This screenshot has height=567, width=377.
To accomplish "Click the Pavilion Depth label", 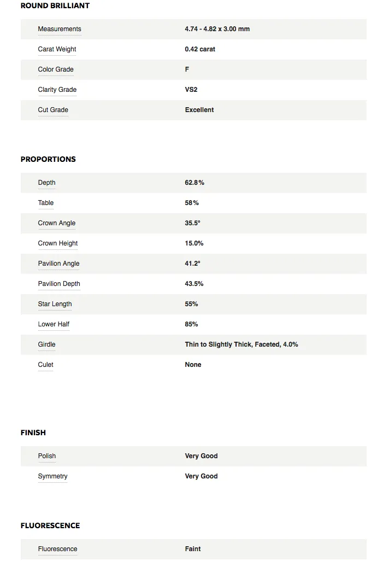I will click(x=59, y=284).
